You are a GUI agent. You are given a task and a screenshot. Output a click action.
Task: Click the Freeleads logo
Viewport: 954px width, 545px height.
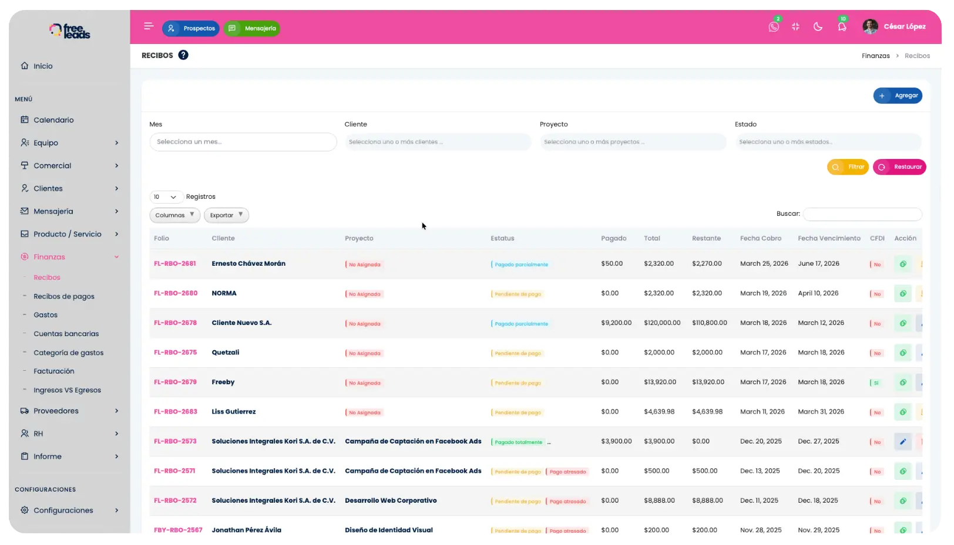[70, 31]
